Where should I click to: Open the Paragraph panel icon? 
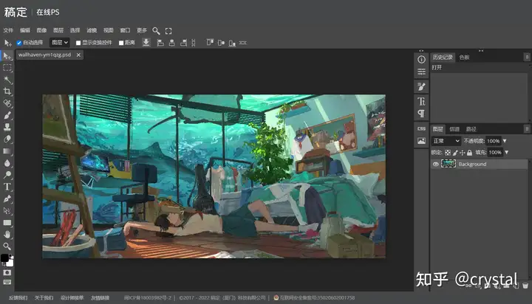pos(421,113)
